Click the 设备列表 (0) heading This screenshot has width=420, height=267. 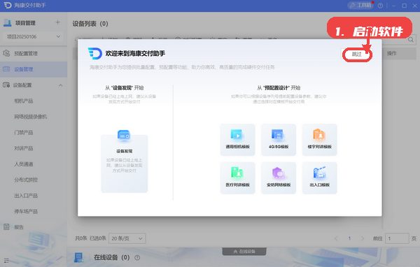(90, 24)
